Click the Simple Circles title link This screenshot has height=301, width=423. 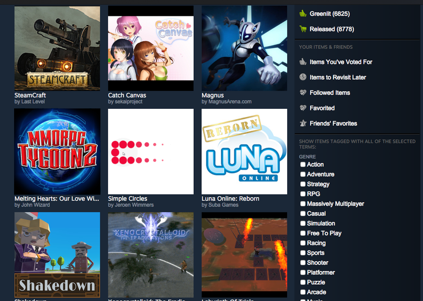[127, 199]
